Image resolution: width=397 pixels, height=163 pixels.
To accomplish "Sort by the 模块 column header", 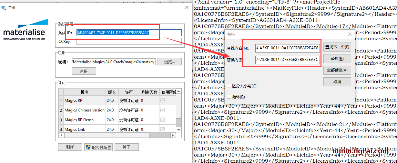I will pyautogui.click(x=85, y=92).
